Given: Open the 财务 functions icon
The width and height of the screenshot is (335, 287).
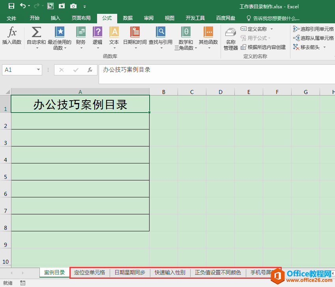Looking at the screenshot, I should [81, 32].
